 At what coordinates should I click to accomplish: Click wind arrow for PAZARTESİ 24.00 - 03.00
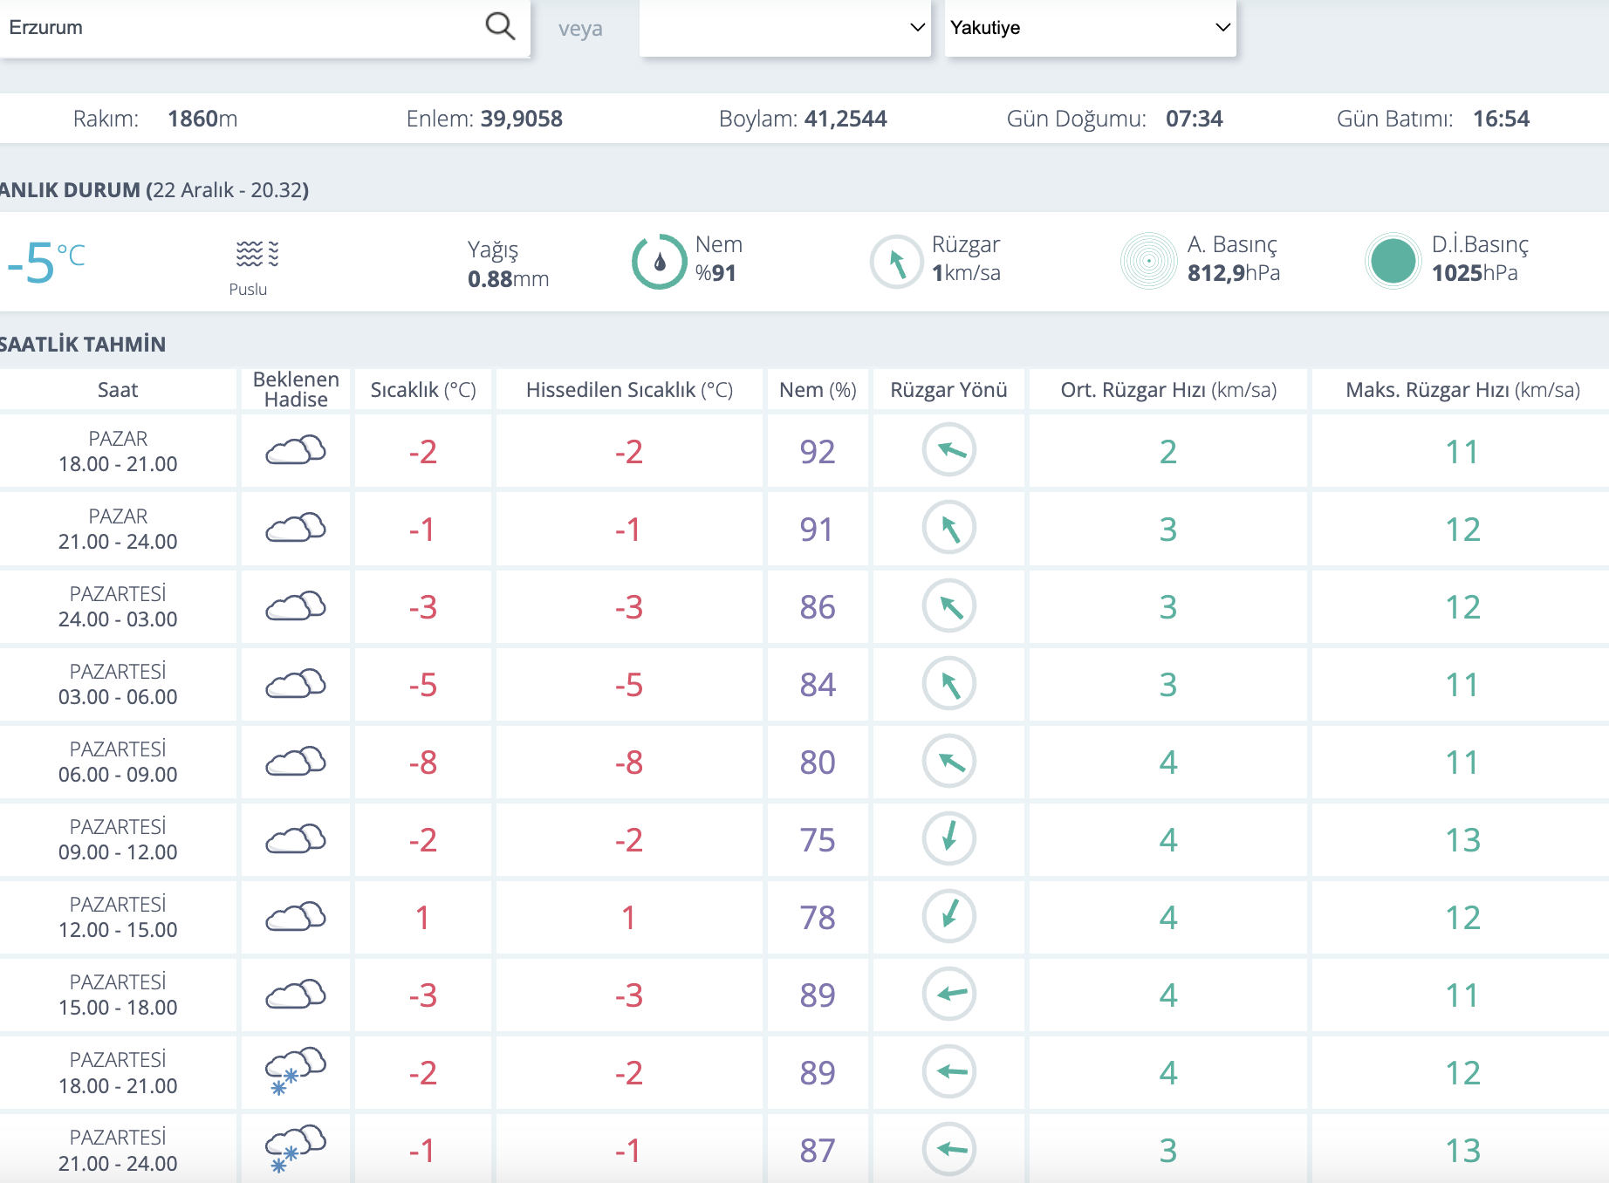(949, 605)
